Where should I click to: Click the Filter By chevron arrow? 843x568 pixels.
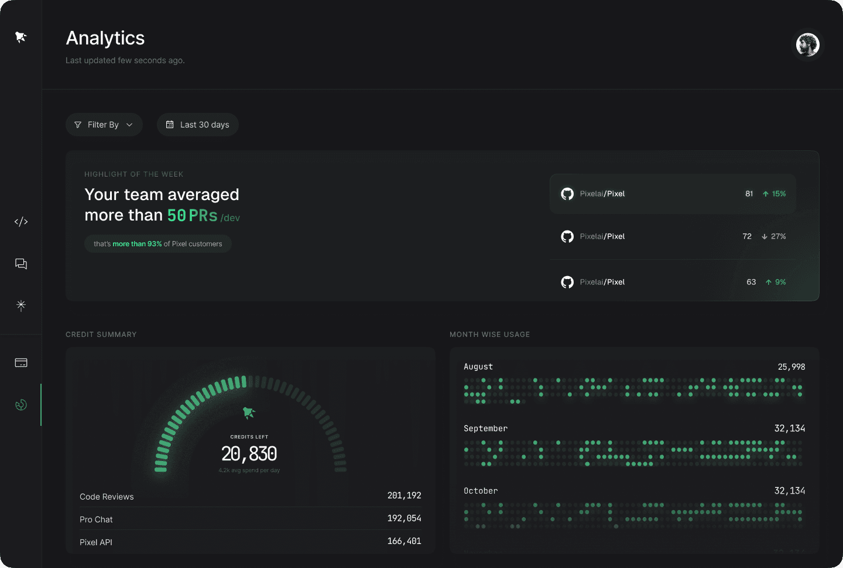(129, 125)
